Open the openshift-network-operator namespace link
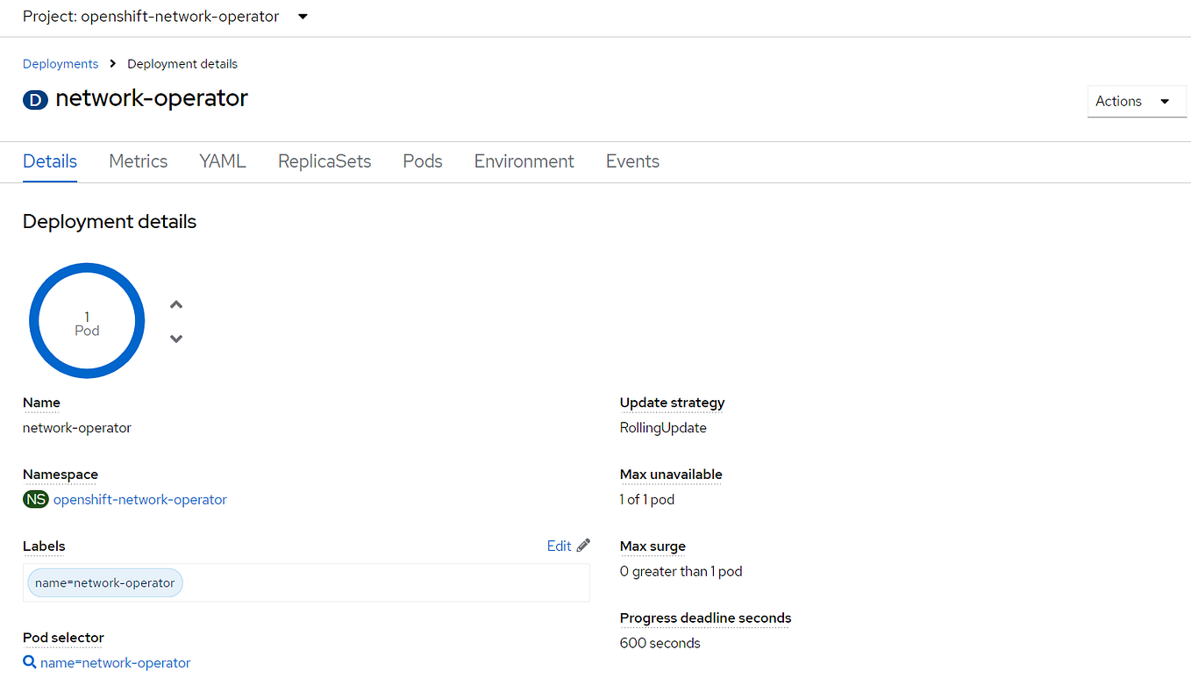 coord(140,498)
